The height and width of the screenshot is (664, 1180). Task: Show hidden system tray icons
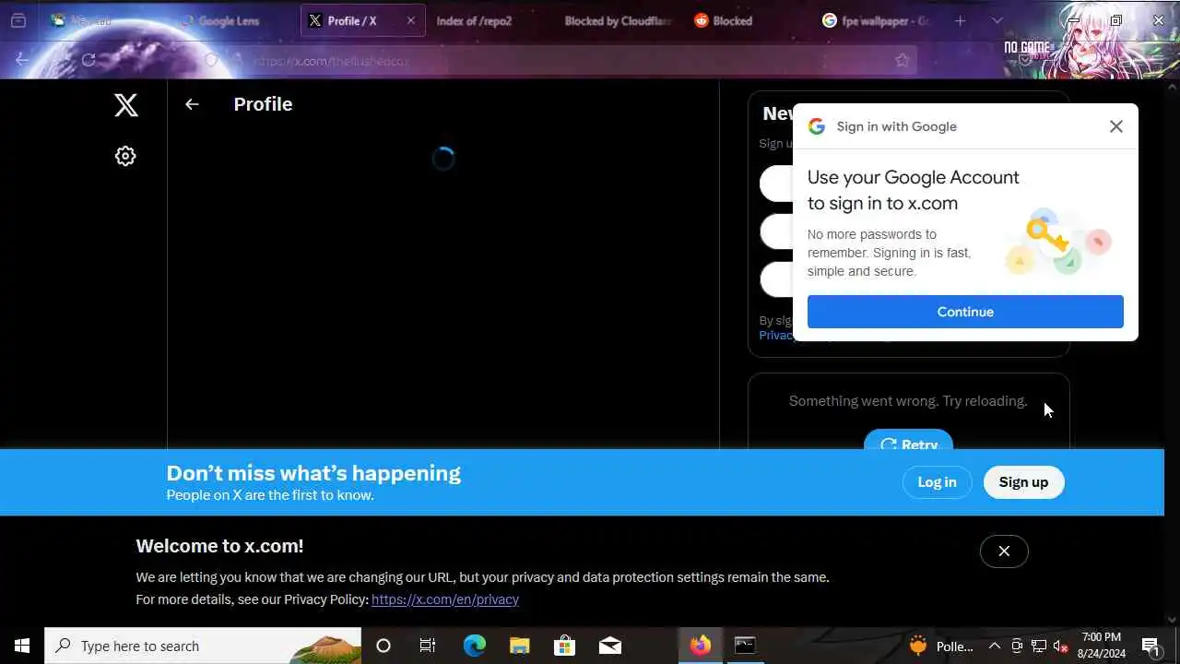tap(995, 646)
